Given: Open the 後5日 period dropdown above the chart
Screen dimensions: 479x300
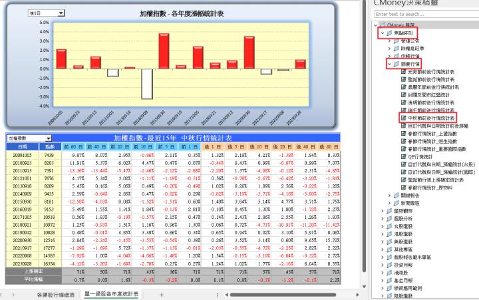Looking at the screenshot, I should pyautogui.click(x=61, y=13).
